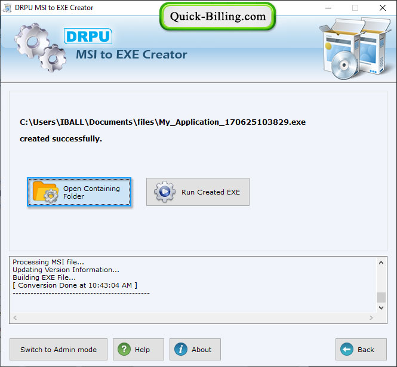Viewport: 397px width, 367px height.
Task: Click the log scroll up arrow
Action: pyautogui.click(x=381, y=263)
